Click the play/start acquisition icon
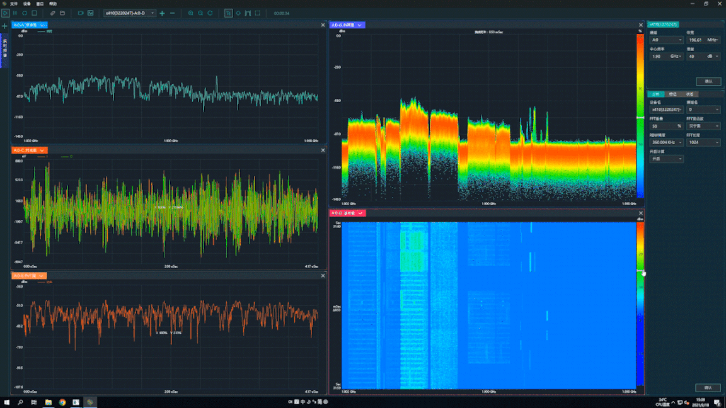The image size is (726, 408). click(5, 13)
